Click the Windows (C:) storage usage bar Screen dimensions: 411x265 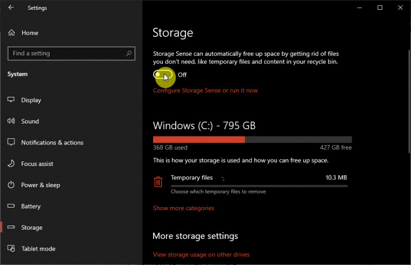coord(252,139)
